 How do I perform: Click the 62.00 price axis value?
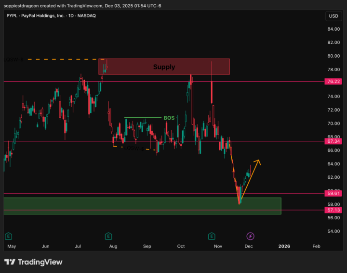(x=334, y=177)
